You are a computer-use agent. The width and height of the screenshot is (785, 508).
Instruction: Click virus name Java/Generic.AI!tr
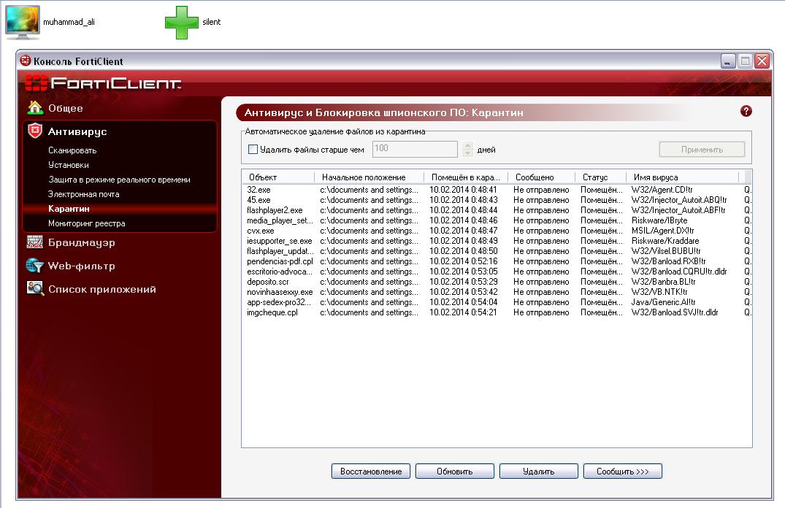[663, 301]
